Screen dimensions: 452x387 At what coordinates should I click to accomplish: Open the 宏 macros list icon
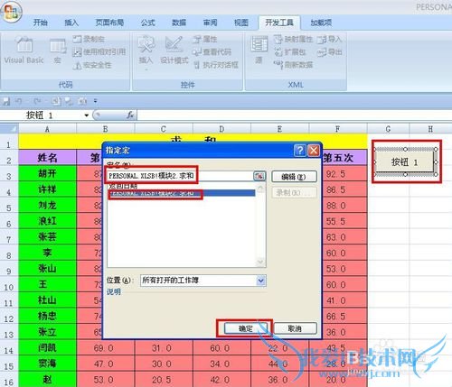(58, 51)
